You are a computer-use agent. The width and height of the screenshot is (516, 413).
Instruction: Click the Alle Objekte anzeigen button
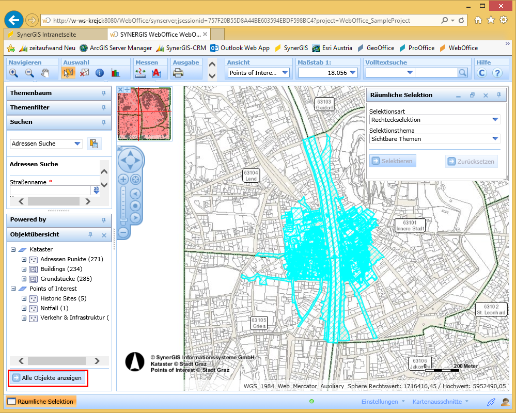click(48, 378)
